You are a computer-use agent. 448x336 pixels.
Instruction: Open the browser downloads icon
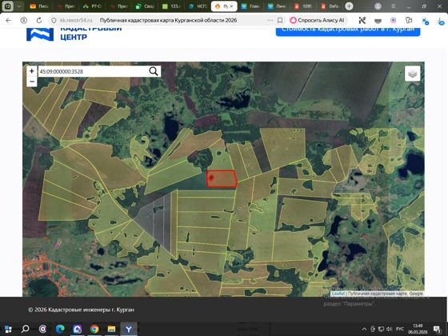click(441, 21)
